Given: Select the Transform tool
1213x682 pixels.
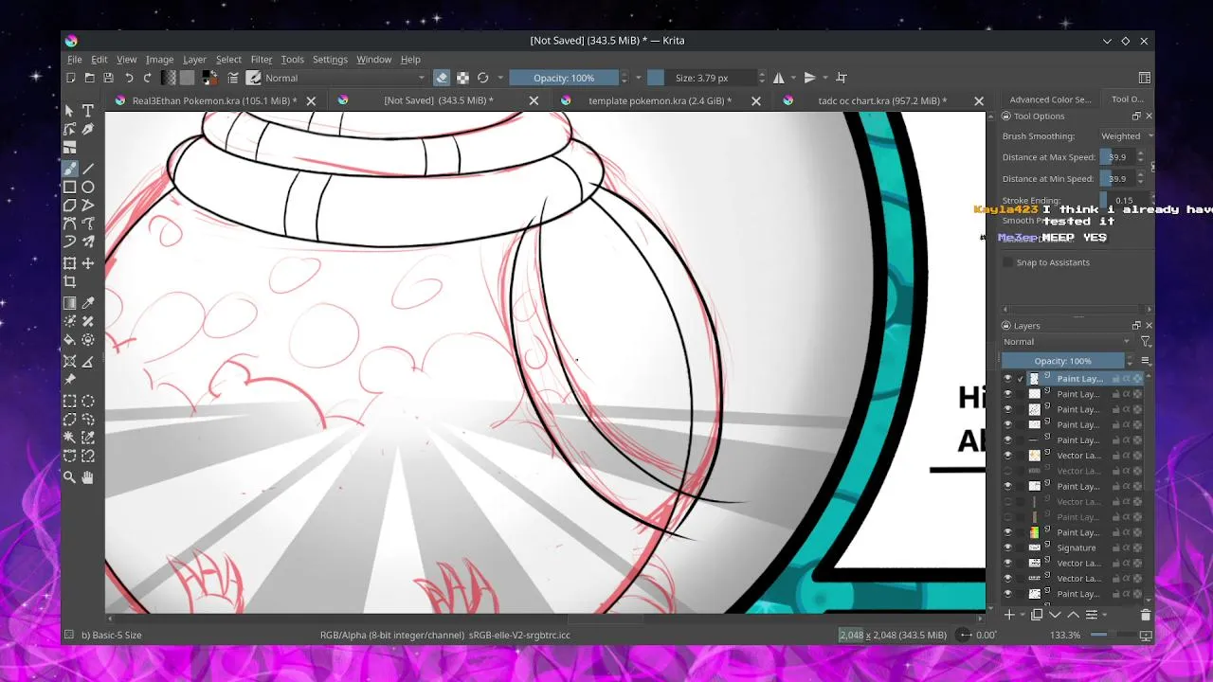Looking at the screenshot, I should click(x=69, y=263).
